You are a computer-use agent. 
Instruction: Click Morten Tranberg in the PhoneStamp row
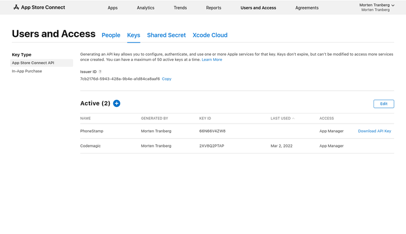[x=156, y=131]
